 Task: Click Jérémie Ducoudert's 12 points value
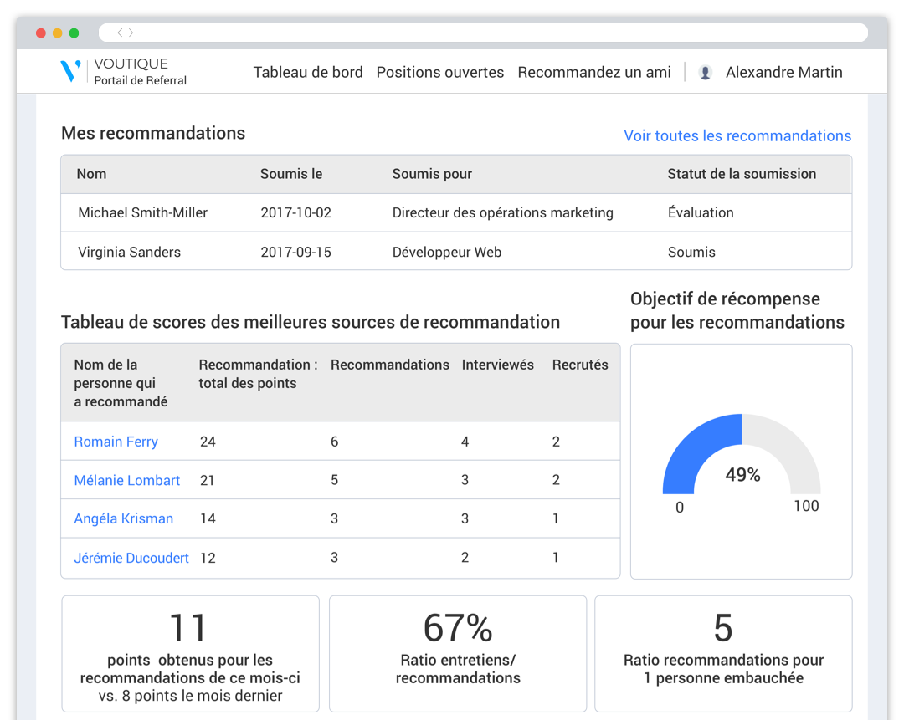[208, 558]
